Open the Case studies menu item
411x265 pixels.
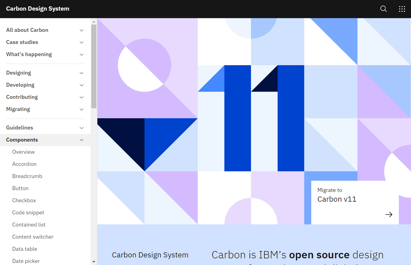[x=45, y=42]
